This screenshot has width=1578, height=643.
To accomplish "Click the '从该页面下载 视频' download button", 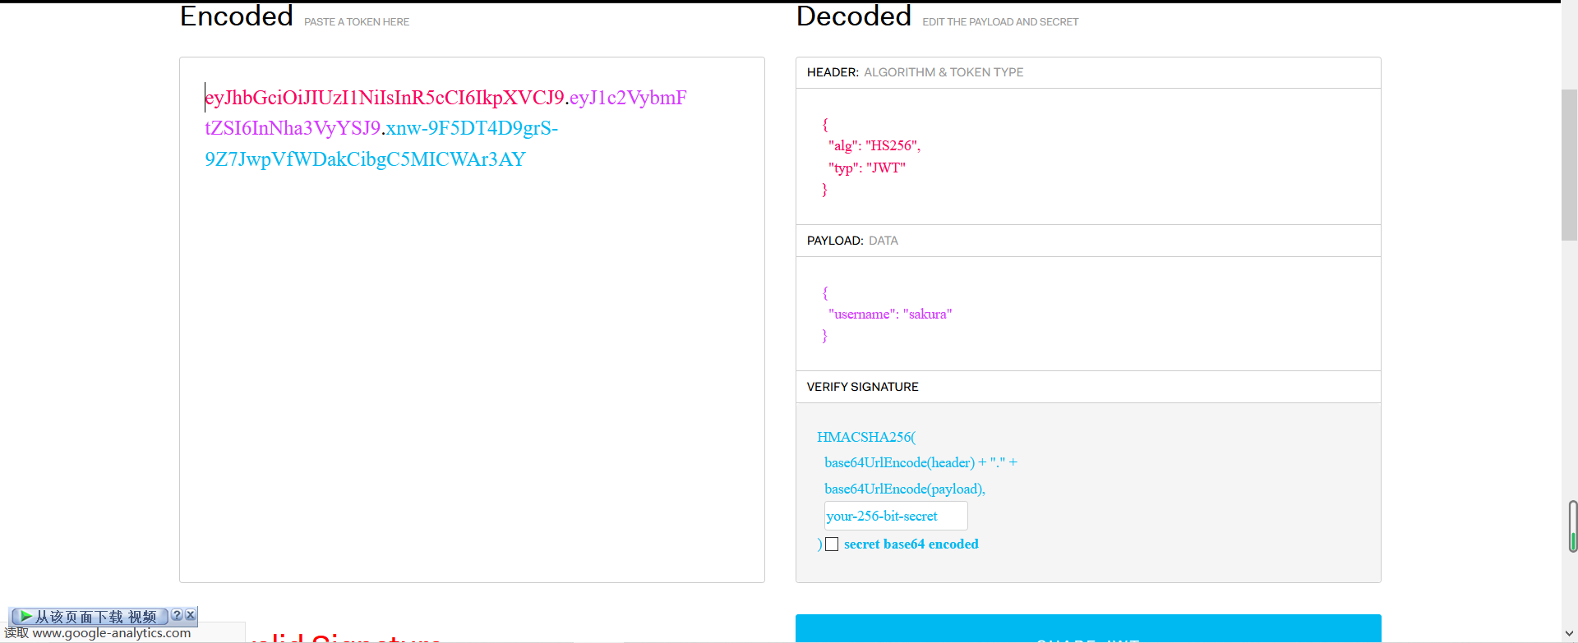I will pyautogui.click(x=89, y=616).
